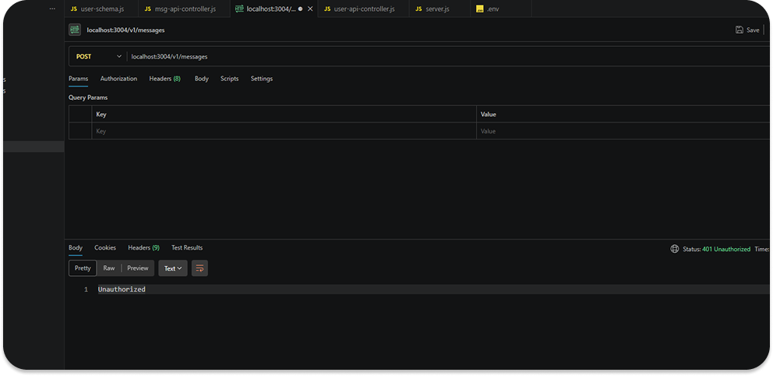Select the response Body tab
773x376 pixels.
coord(76,248)
